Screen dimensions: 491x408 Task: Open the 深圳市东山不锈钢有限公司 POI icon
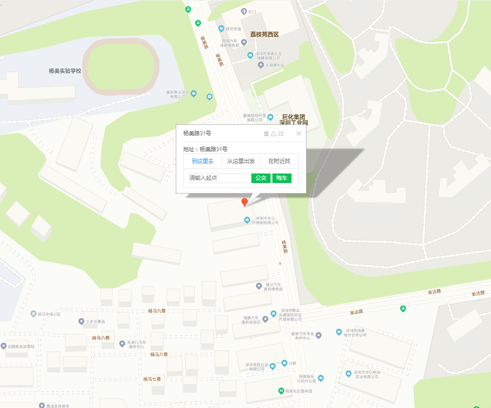[x=247, y=220]
